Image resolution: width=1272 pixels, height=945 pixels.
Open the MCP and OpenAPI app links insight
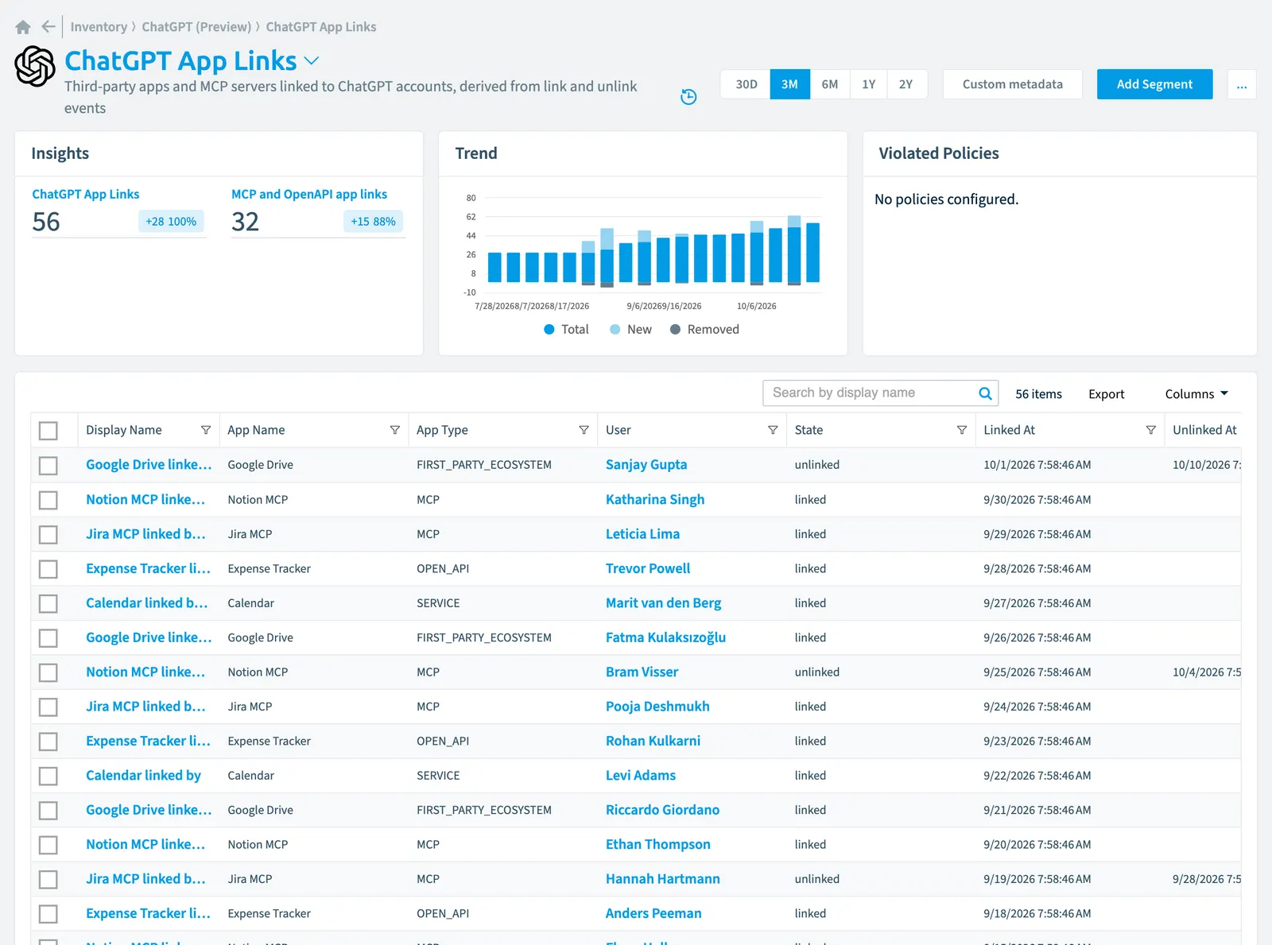(309, 194)
